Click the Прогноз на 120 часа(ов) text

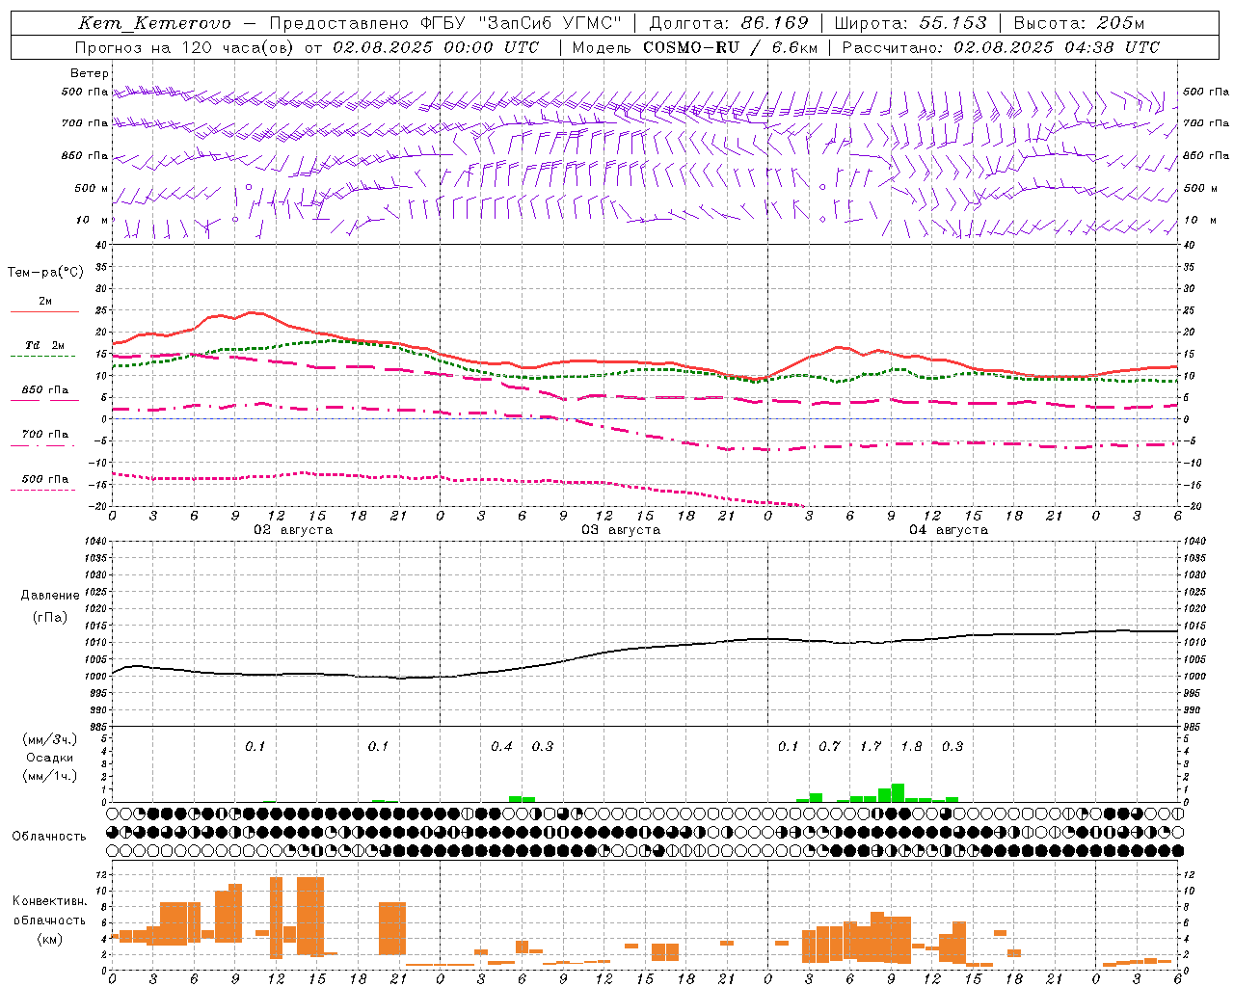186,47
